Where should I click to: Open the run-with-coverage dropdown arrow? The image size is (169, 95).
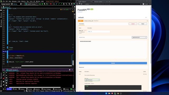[x=49, y=4]
